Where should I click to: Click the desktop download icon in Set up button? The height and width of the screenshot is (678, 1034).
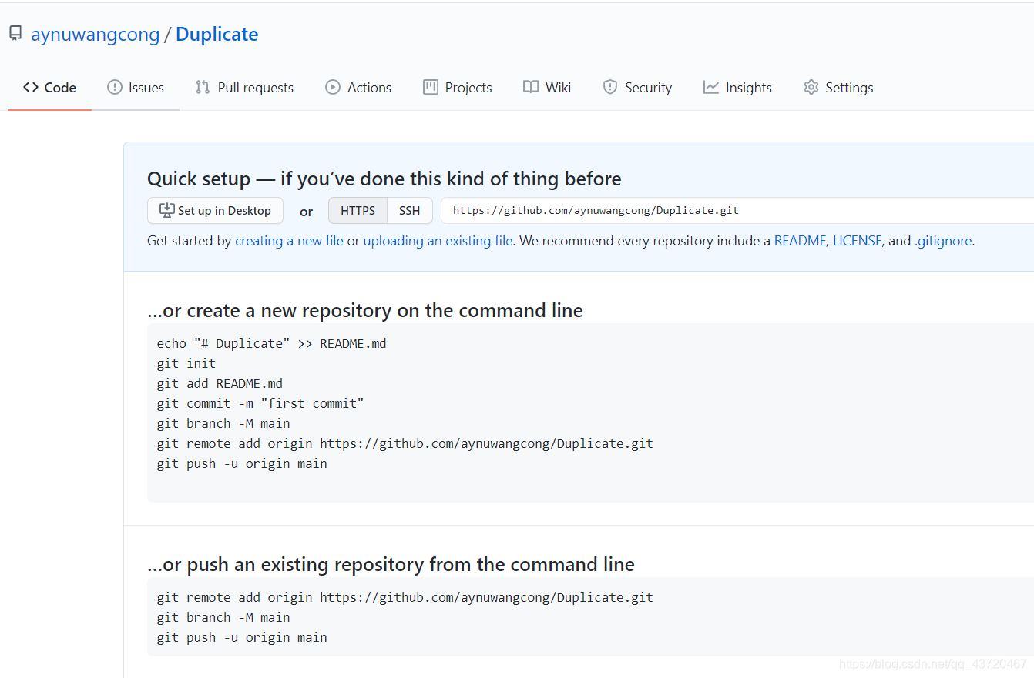(x=166, y=210)
